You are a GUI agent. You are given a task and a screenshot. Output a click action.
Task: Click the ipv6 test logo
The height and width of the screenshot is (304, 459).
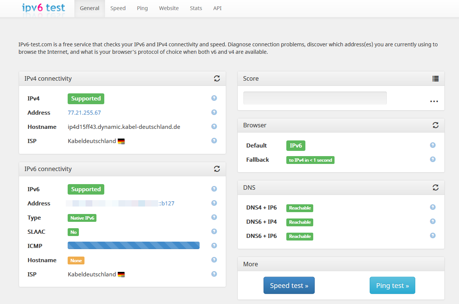43,8
